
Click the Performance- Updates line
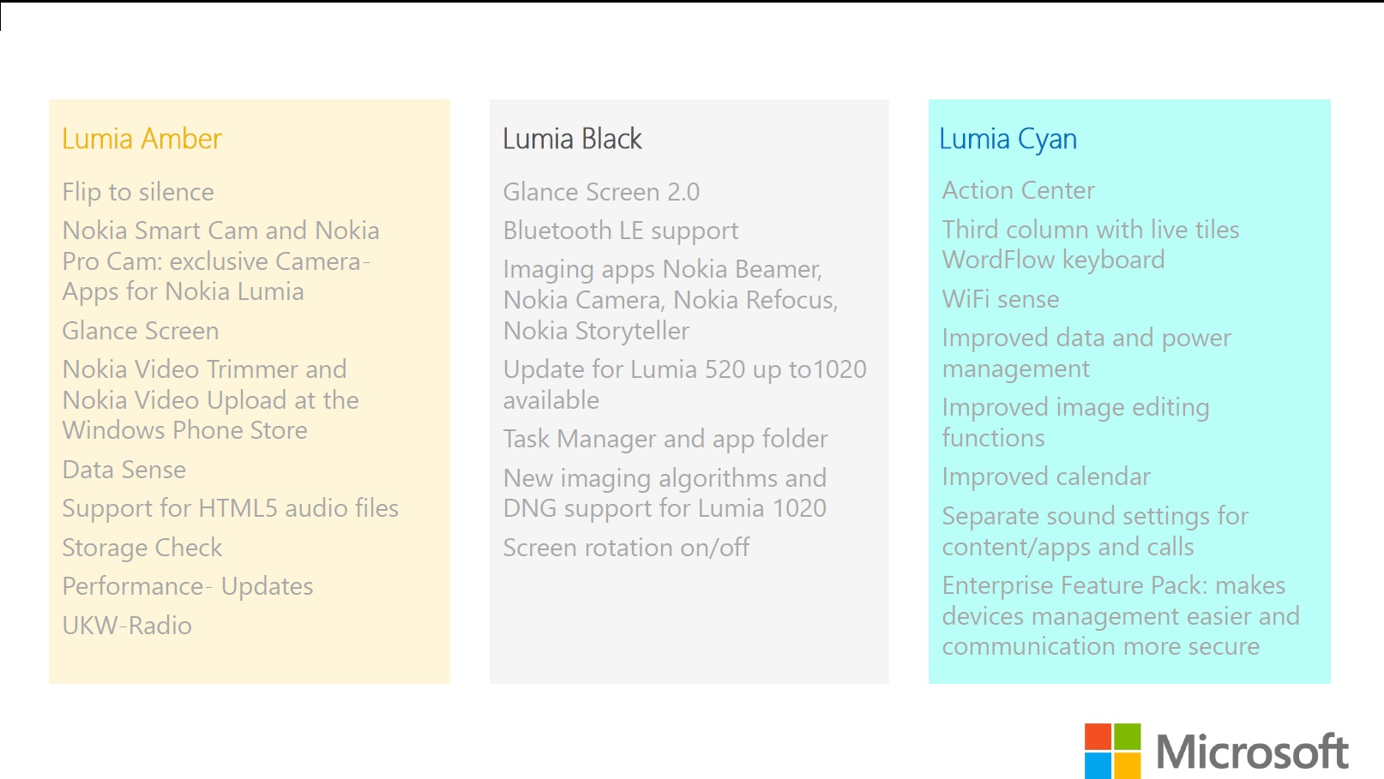tap(188, 586)
